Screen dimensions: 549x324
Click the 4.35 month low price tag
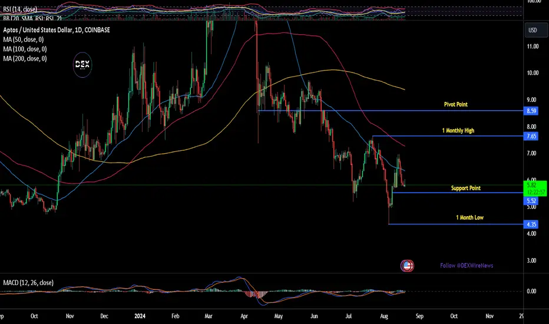coord(531,224)
